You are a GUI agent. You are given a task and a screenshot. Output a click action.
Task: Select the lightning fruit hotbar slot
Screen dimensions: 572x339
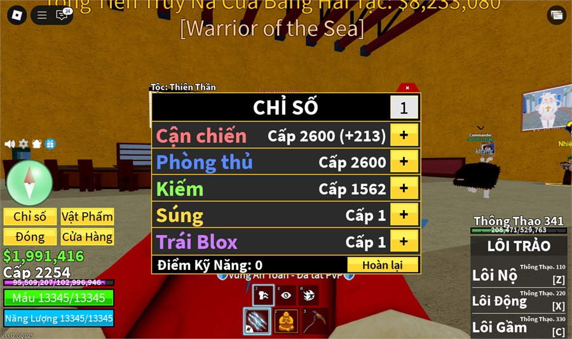[257, 321]
